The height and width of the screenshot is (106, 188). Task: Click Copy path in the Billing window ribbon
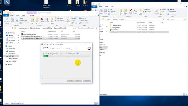coord(112,12)
